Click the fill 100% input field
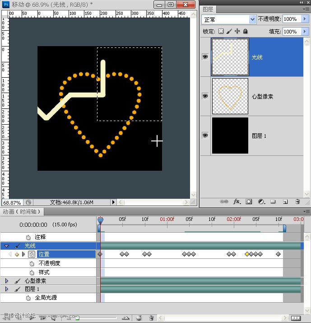 [x=292, y=32]
